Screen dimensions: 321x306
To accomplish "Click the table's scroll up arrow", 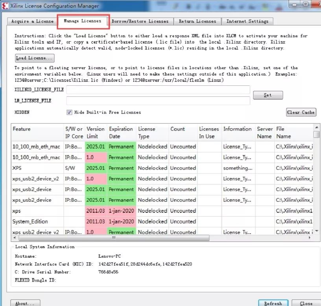I will click(317, 127).
